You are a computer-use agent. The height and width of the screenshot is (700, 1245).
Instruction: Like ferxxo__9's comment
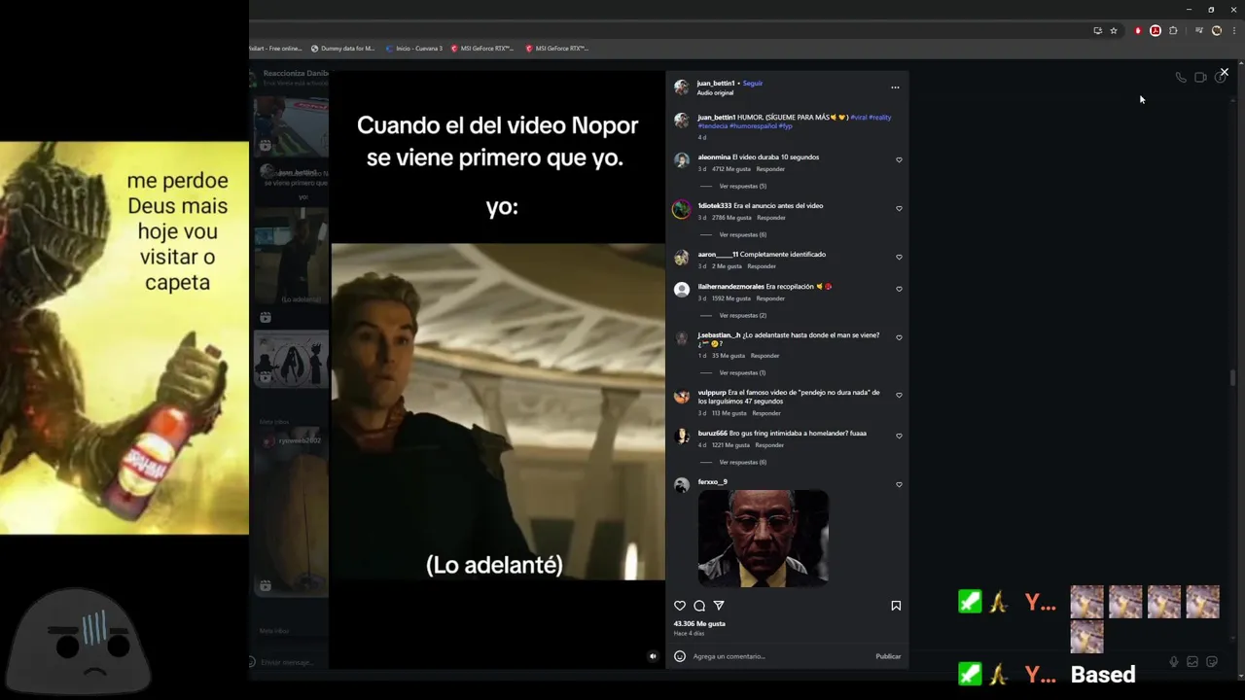tap(899, 484)
